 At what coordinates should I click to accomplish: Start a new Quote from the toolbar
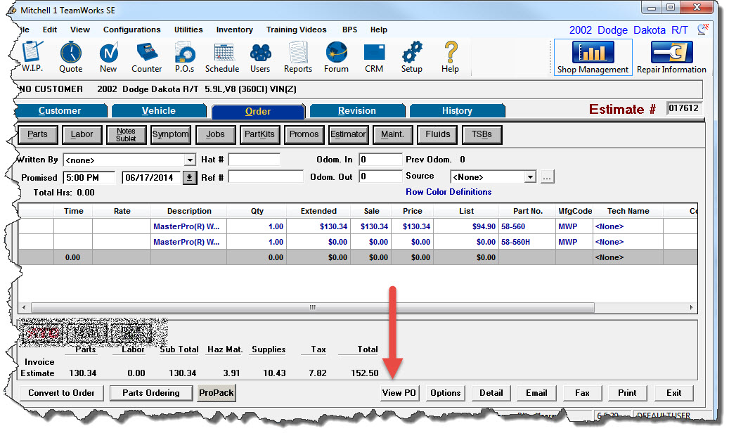click(71, 57)
